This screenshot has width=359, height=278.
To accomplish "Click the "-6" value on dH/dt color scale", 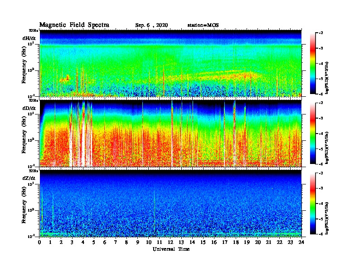I will (x=321, y=94).
